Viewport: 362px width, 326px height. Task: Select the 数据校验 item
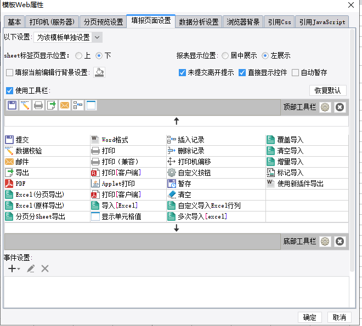click(47, 151)
